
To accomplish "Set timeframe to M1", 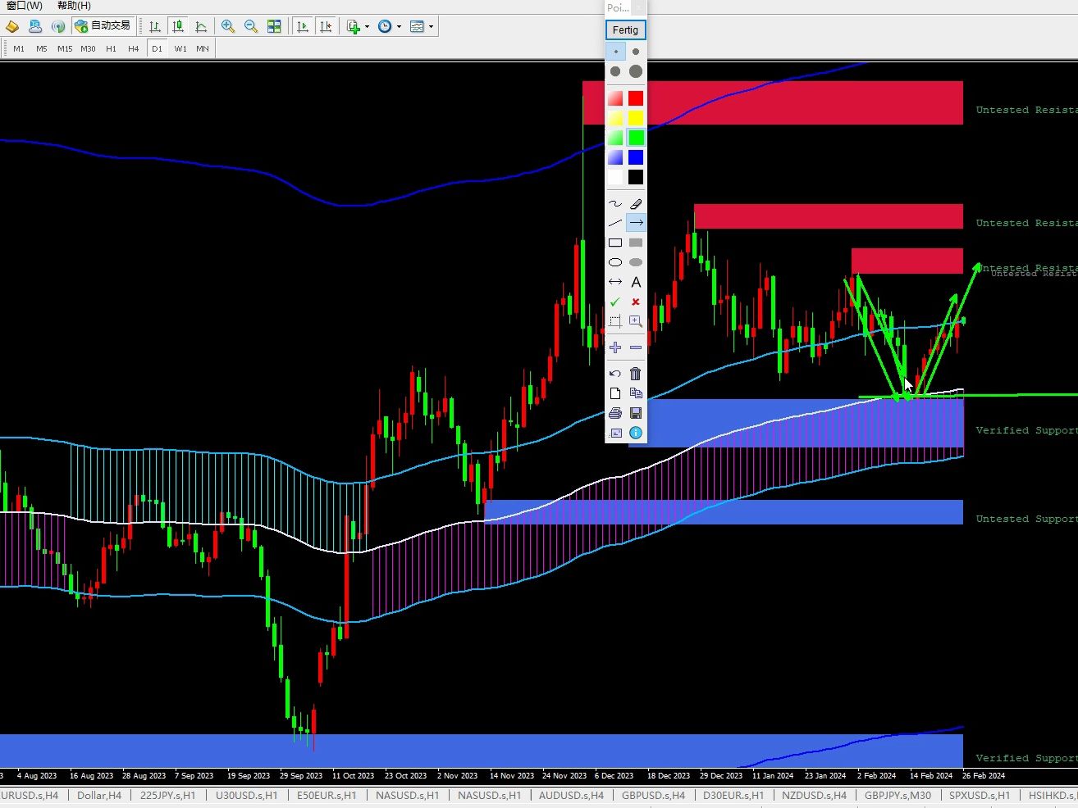I will point(19,48).
